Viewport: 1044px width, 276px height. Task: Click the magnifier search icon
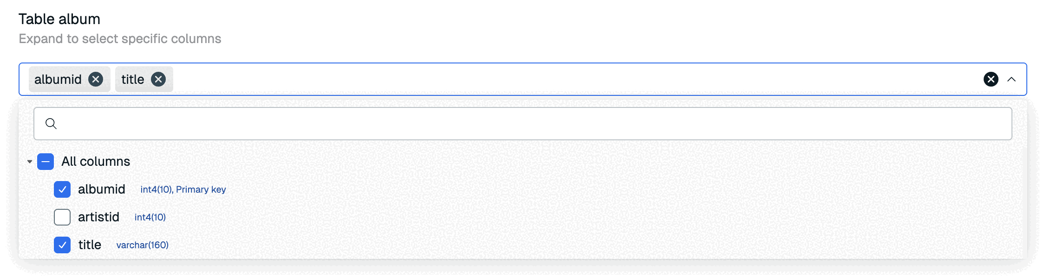pyautogui.click(x=51, y=124)
